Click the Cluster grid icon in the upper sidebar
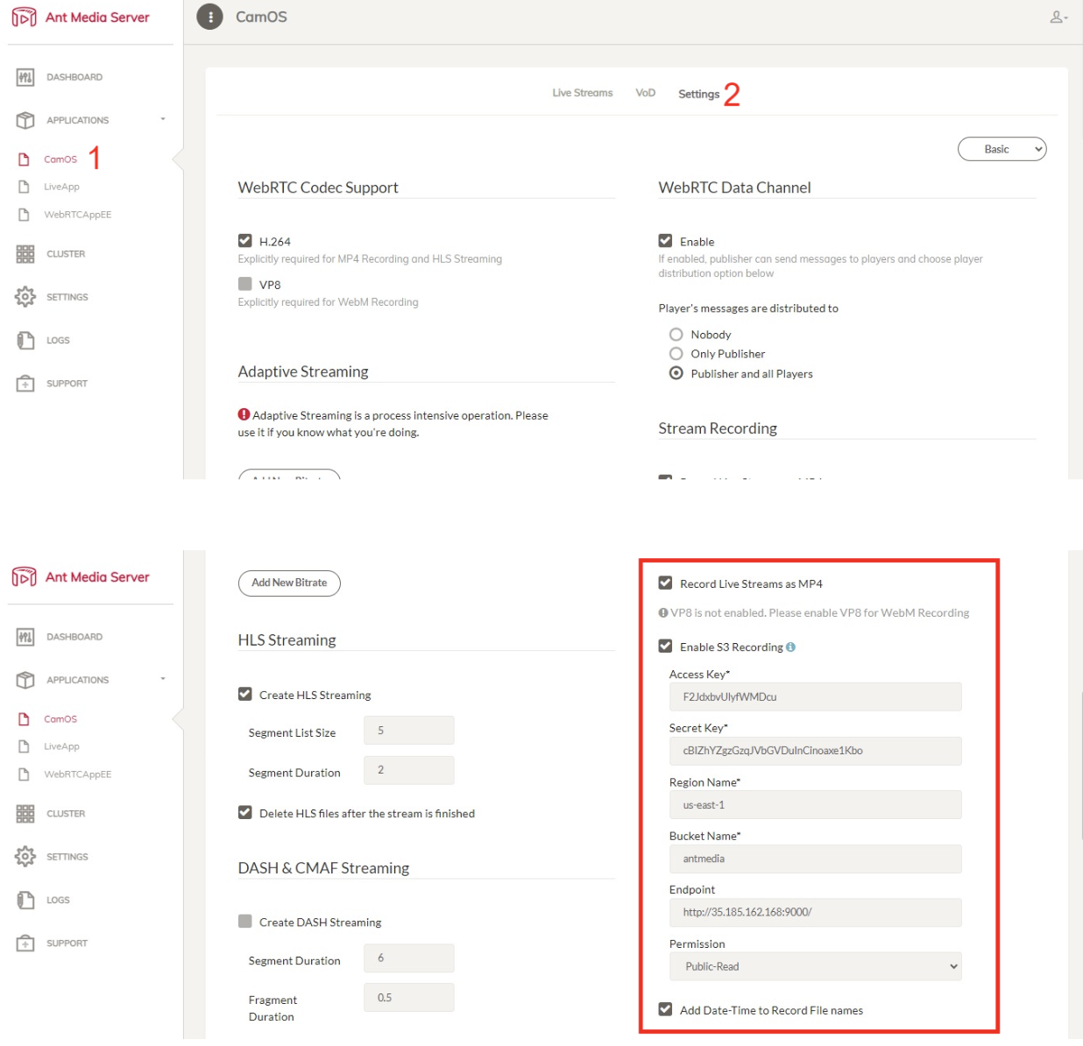This screenshot has height=1046, width=1083. pyautogui.click(x=25, y=254)
